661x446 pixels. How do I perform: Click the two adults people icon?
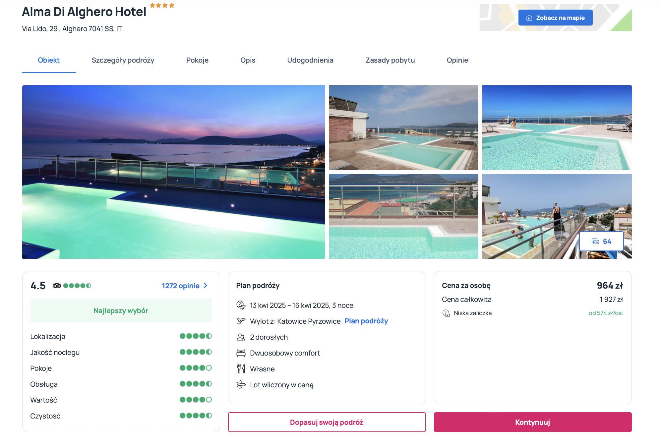[x=241, y=337]
